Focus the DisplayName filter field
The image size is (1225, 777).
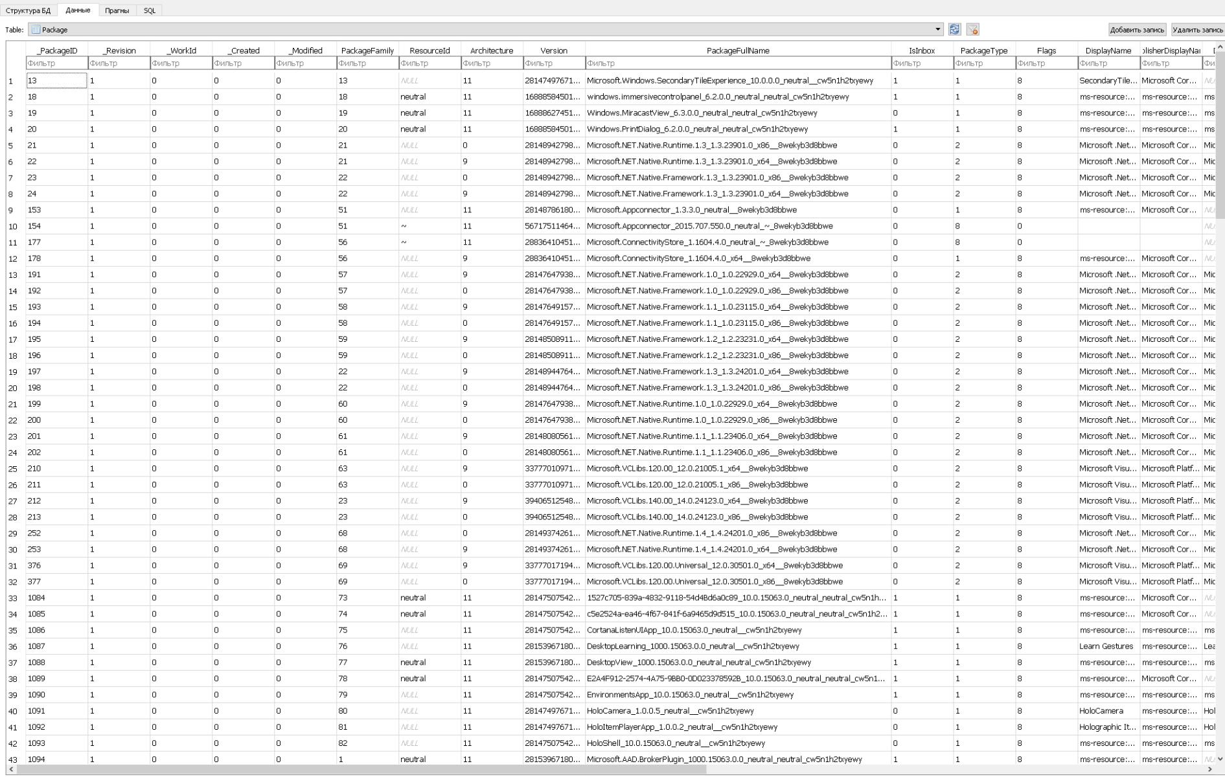[x=1108, y=63]
